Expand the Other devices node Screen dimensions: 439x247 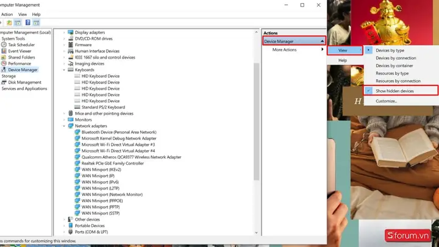tap(64, 220)
